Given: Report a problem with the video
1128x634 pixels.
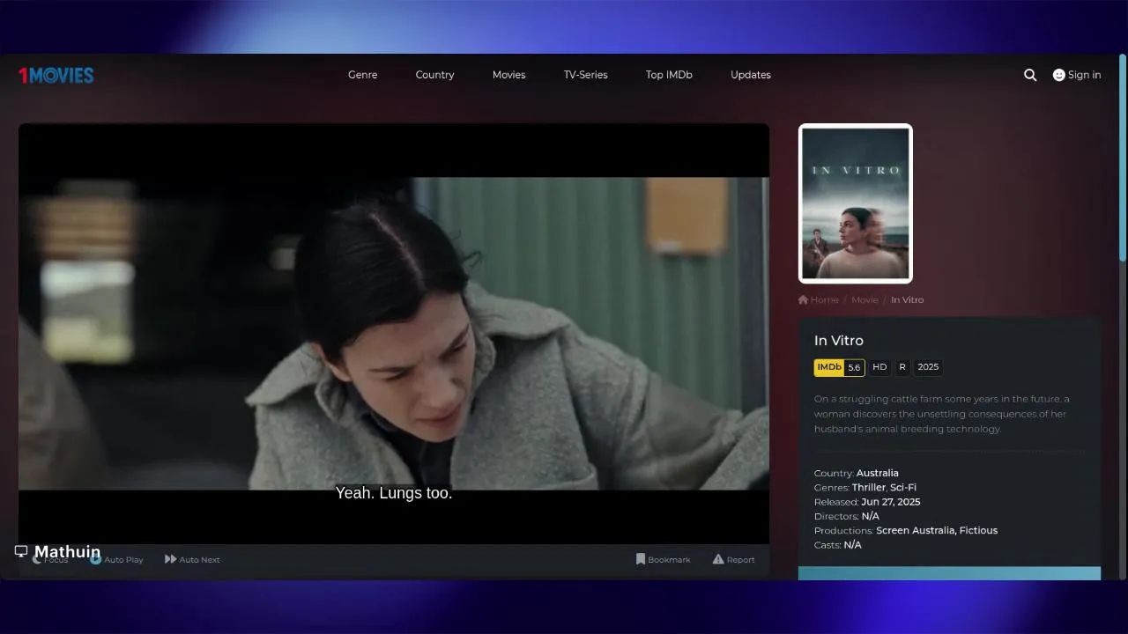Looking at the screenshot, I should (x=734, y=559).
